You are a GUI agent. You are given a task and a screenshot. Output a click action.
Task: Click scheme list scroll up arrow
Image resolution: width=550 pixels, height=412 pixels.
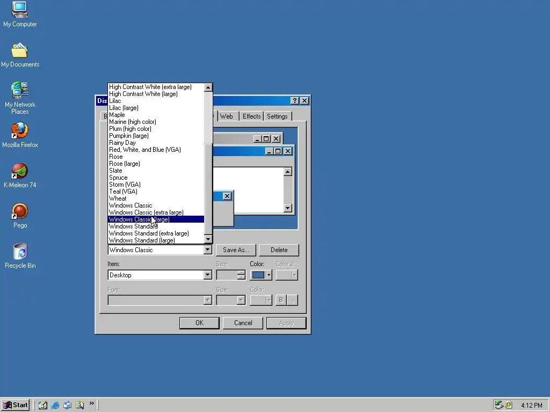click(208, 87)
